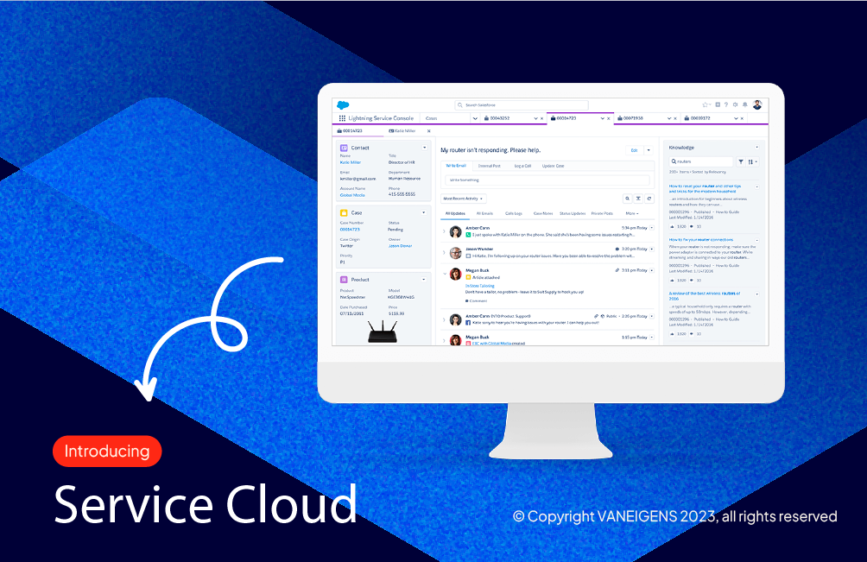Image resolution: width=867 pixels, height=562 pixels.
Task: Click the attachment paperclip on the 3:11 pm post
Action: click(617, 270)
